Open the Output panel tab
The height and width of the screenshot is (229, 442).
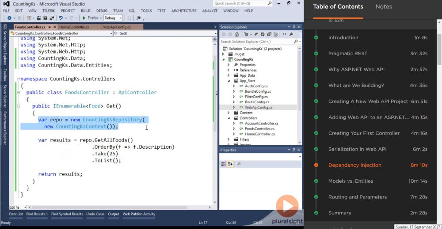[x=114, y=214]
